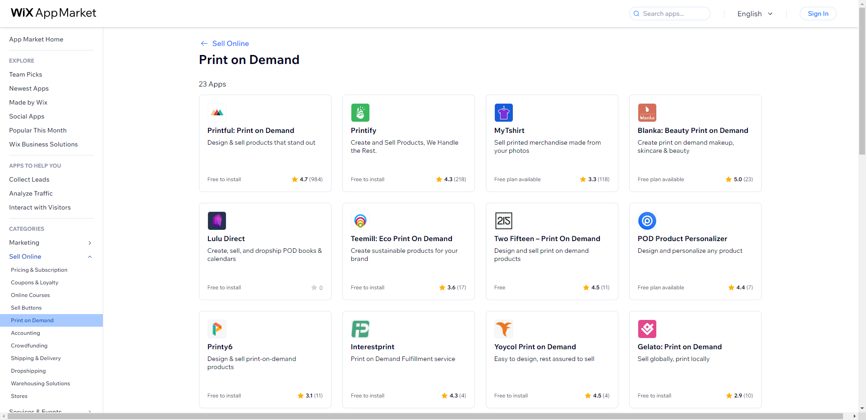Open Printful: Print on Demand title
Image resolution: width=866 pixels, height=420 pixels.
coord(251,131)
